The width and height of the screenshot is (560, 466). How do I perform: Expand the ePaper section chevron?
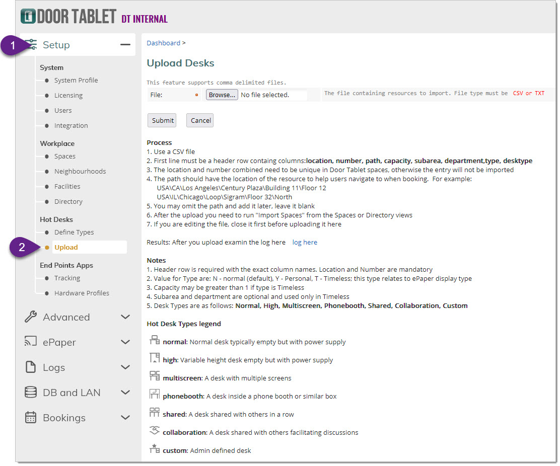pyautogui.click(x=125, y=342)
